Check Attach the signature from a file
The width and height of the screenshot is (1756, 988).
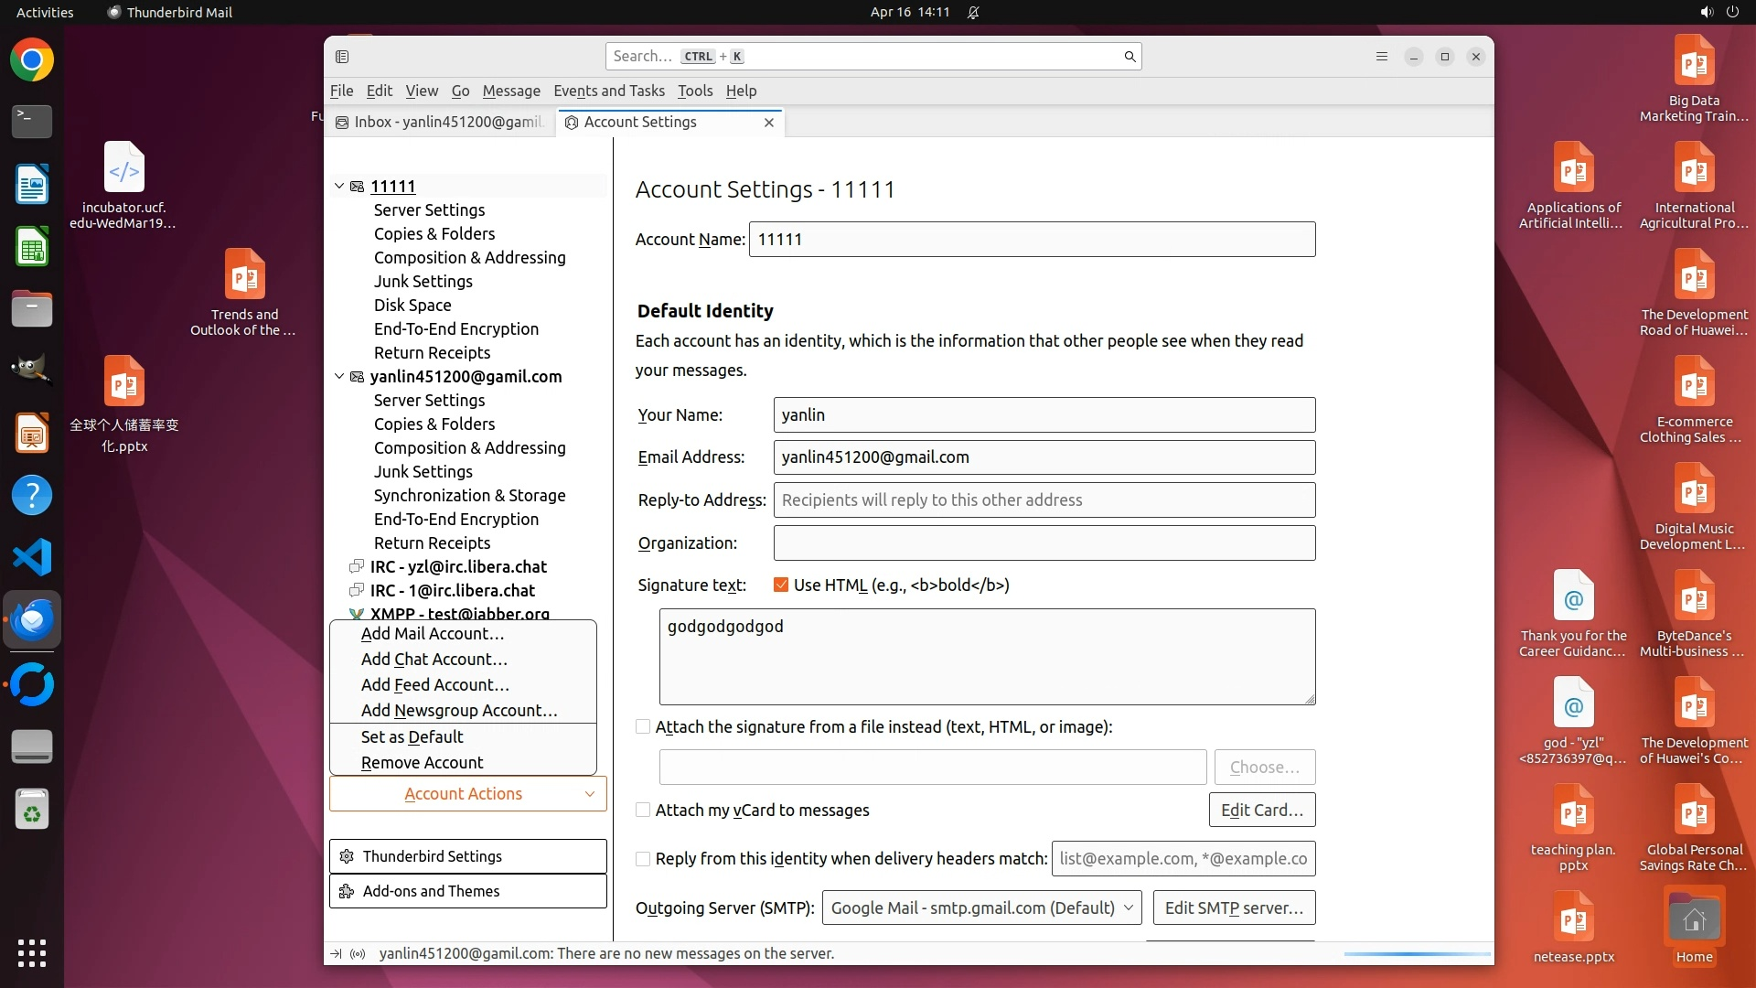643,726
